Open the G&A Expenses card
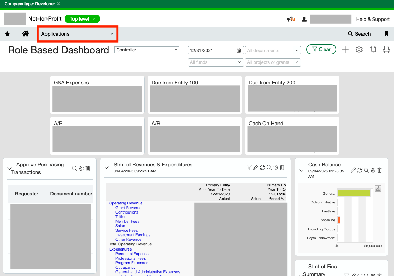 tap(97, 95)
